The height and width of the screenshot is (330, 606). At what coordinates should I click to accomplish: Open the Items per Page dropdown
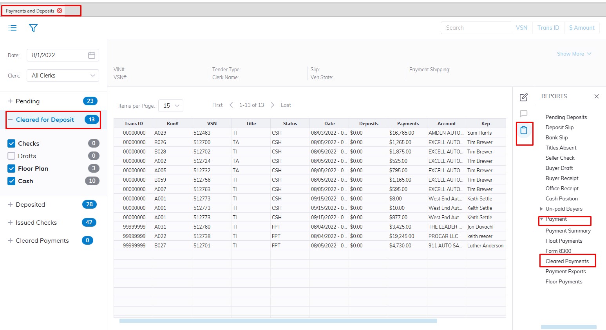[171, 106]
